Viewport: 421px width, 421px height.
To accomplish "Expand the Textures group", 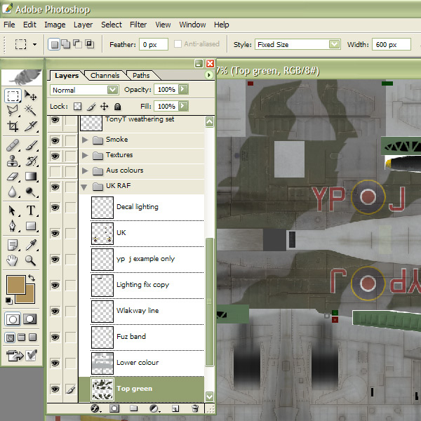I will point(85,155).
